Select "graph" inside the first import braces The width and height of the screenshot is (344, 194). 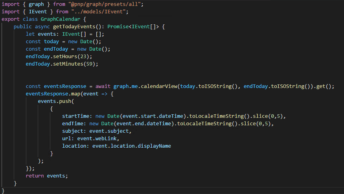[x=36, y=4]
